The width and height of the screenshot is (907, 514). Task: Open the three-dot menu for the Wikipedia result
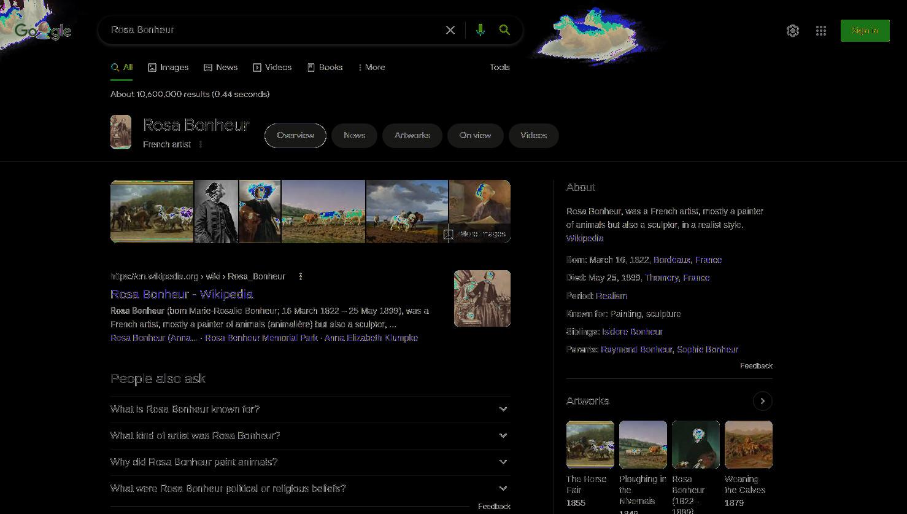point(301,276)
